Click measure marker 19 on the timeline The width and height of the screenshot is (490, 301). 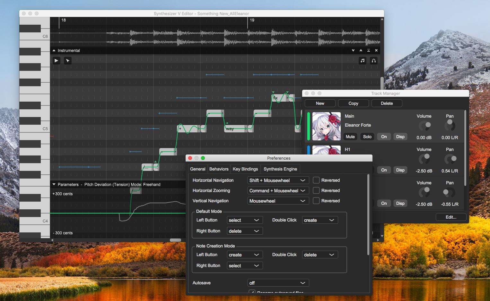252,20
